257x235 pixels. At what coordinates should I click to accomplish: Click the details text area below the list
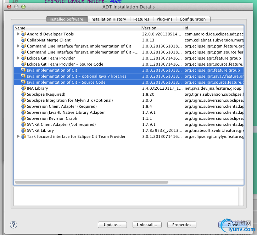pyautogui.click(x=129, y=196)
